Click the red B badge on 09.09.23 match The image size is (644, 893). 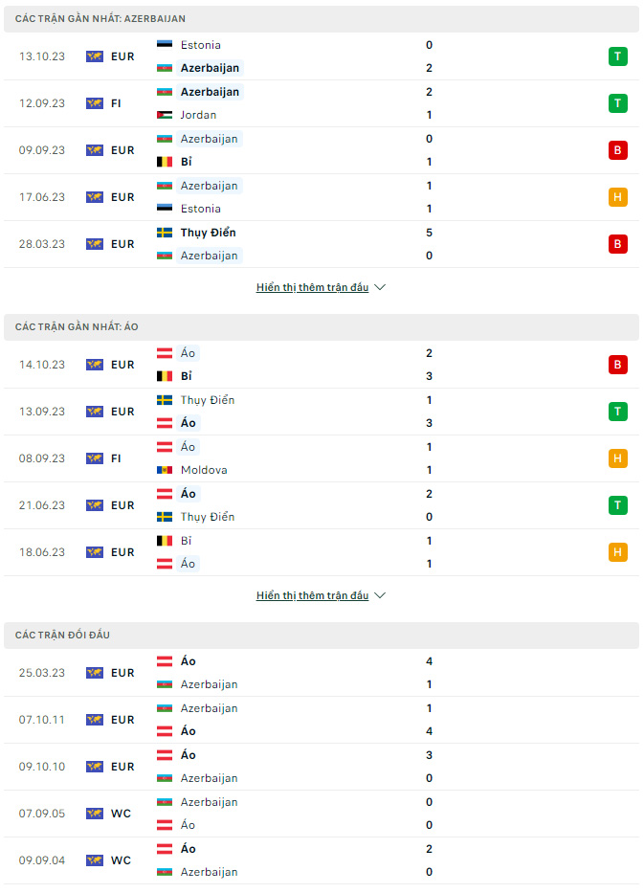pos(617,150)
